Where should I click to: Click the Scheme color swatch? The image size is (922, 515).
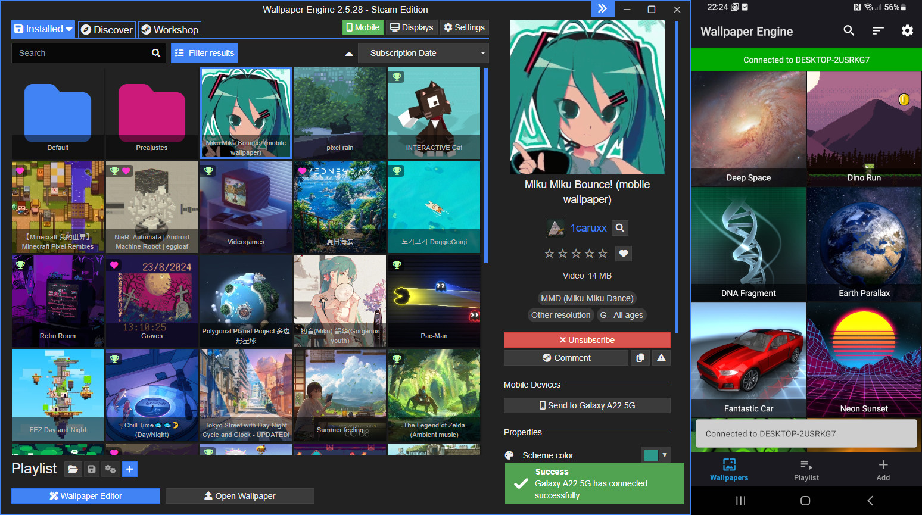[x=651, y=455]
